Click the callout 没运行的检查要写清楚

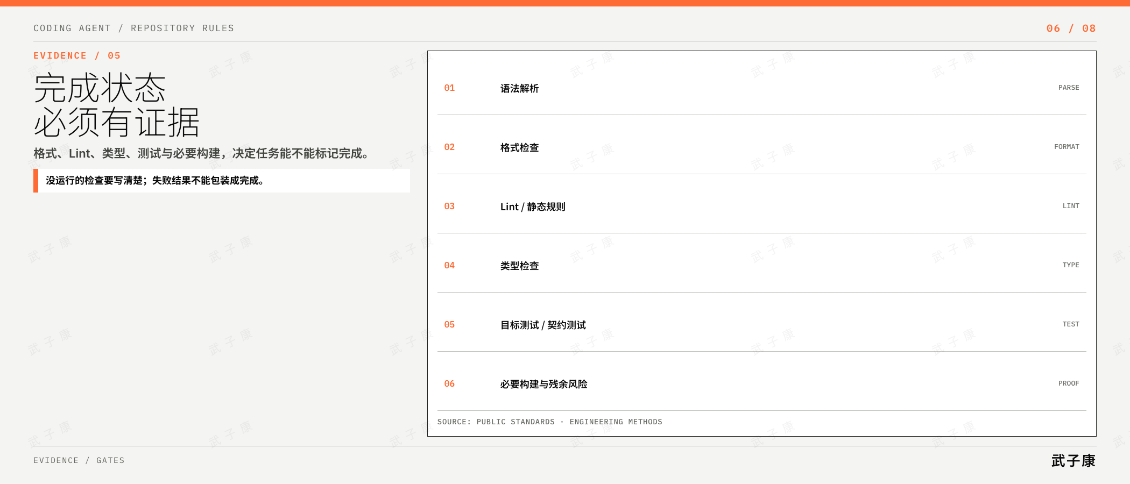click(222, 181)
